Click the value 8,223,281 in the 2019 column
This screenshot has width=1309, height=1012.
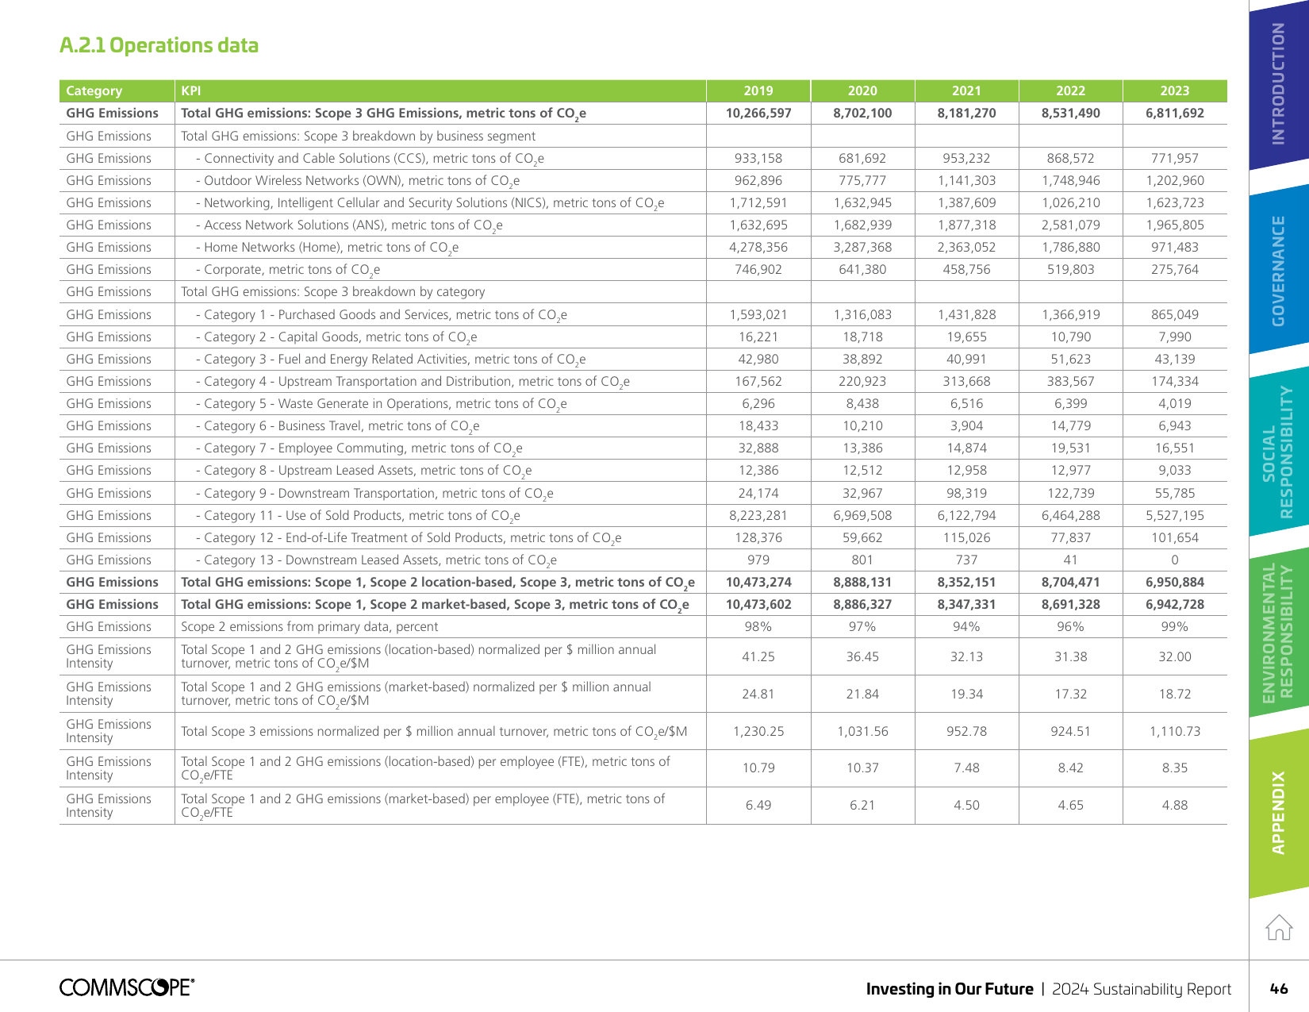758,516
